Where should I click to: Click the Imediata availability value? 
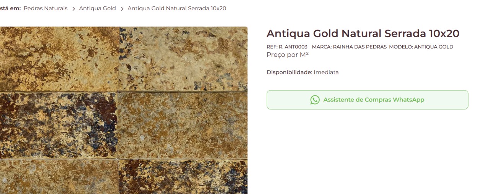pos(326,72)
